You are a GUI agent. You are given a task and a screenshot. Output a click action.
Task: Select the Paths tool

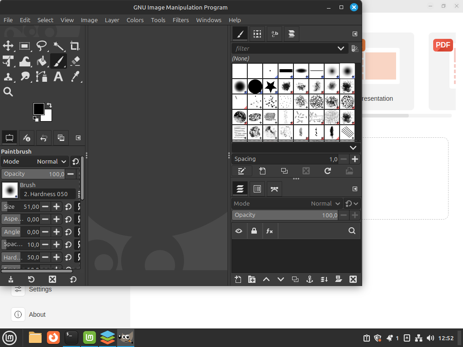42,76
